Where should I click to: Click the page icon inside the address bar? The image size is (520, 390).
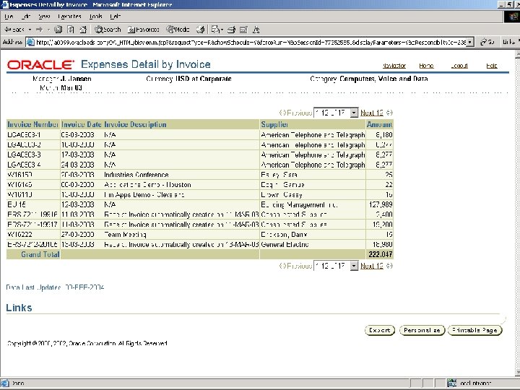30,42
